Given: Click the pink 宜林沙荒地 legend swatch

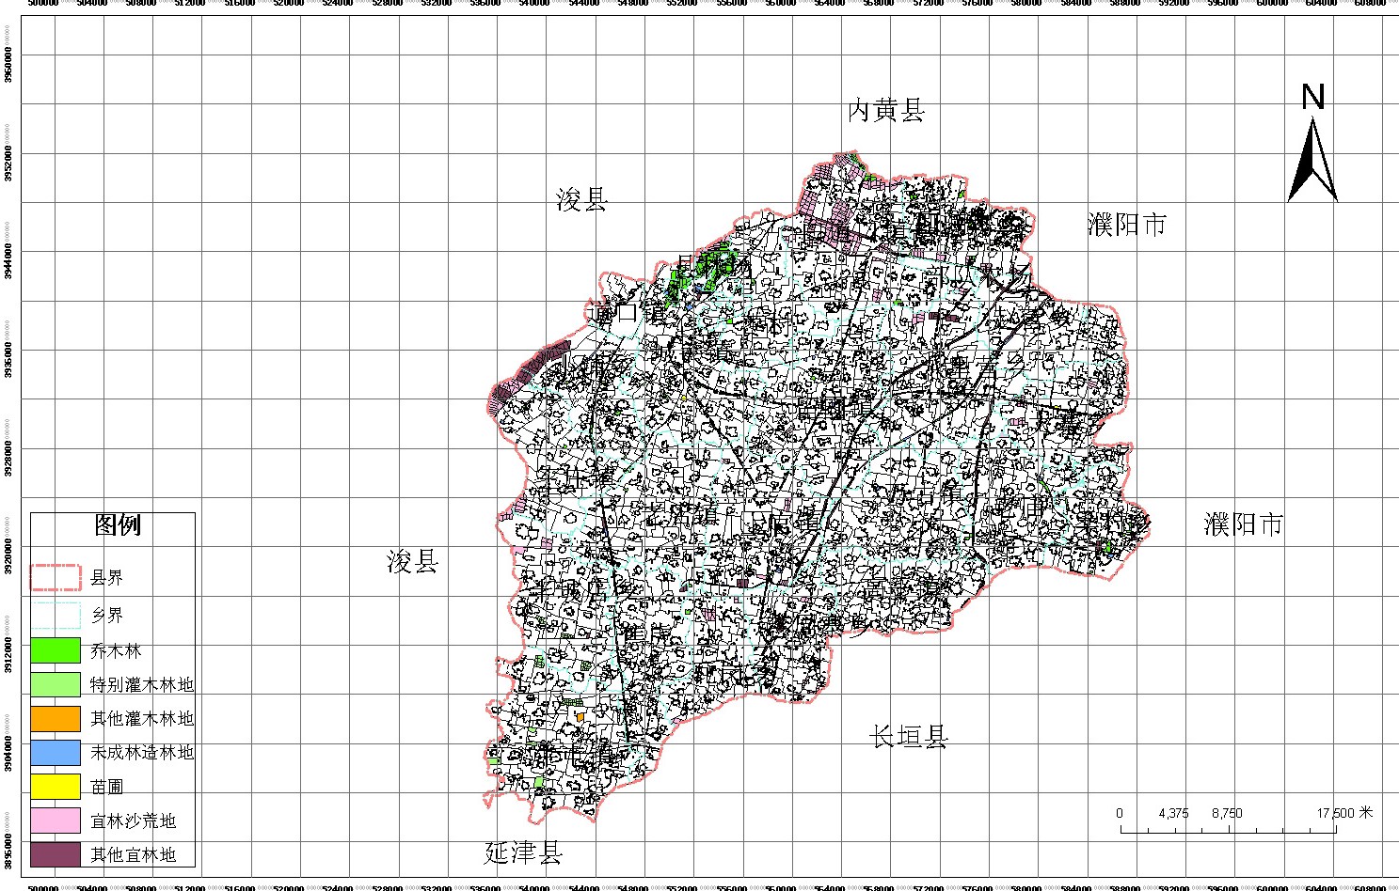Looking at the screenshot, I should tap(56, 821).
